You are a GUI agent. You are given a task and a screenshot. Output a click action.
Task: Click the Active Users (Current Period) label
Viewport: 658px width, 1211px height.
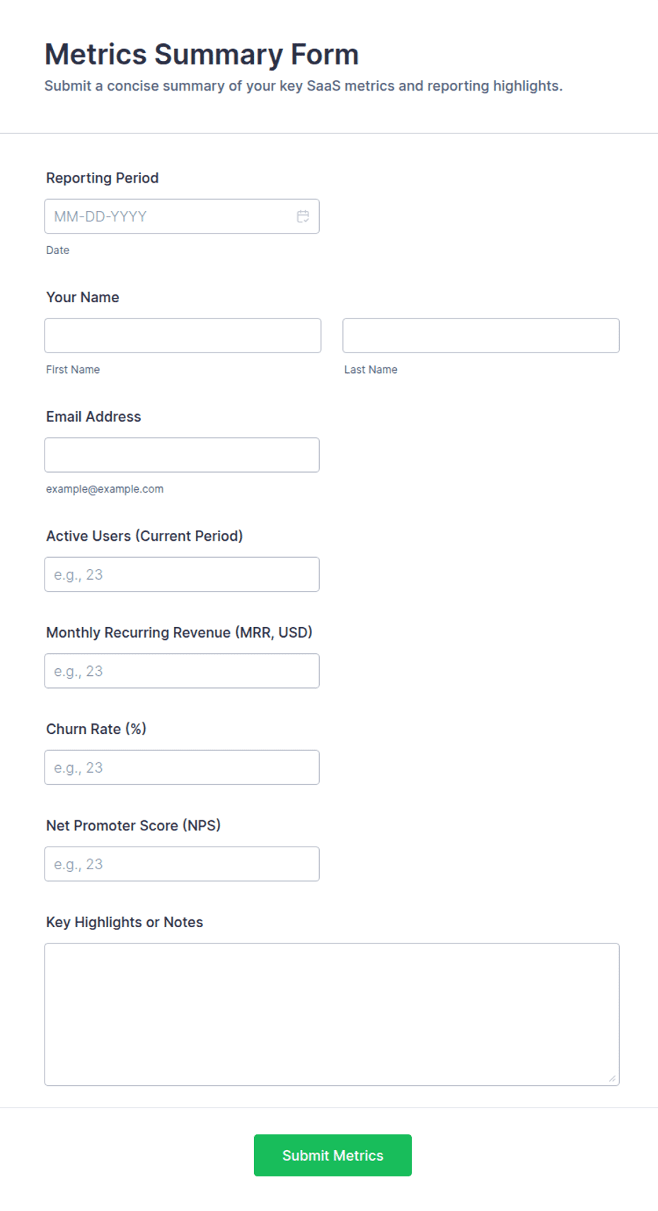coord(144,536)
